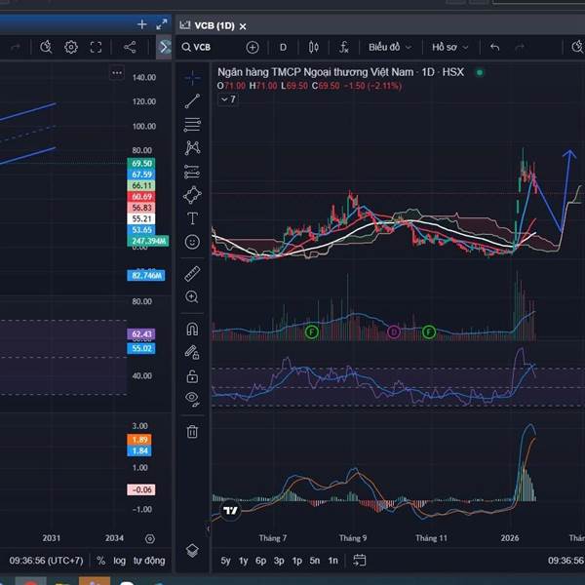Open the Hồ sơ dropdown menu

click(450, 47)
